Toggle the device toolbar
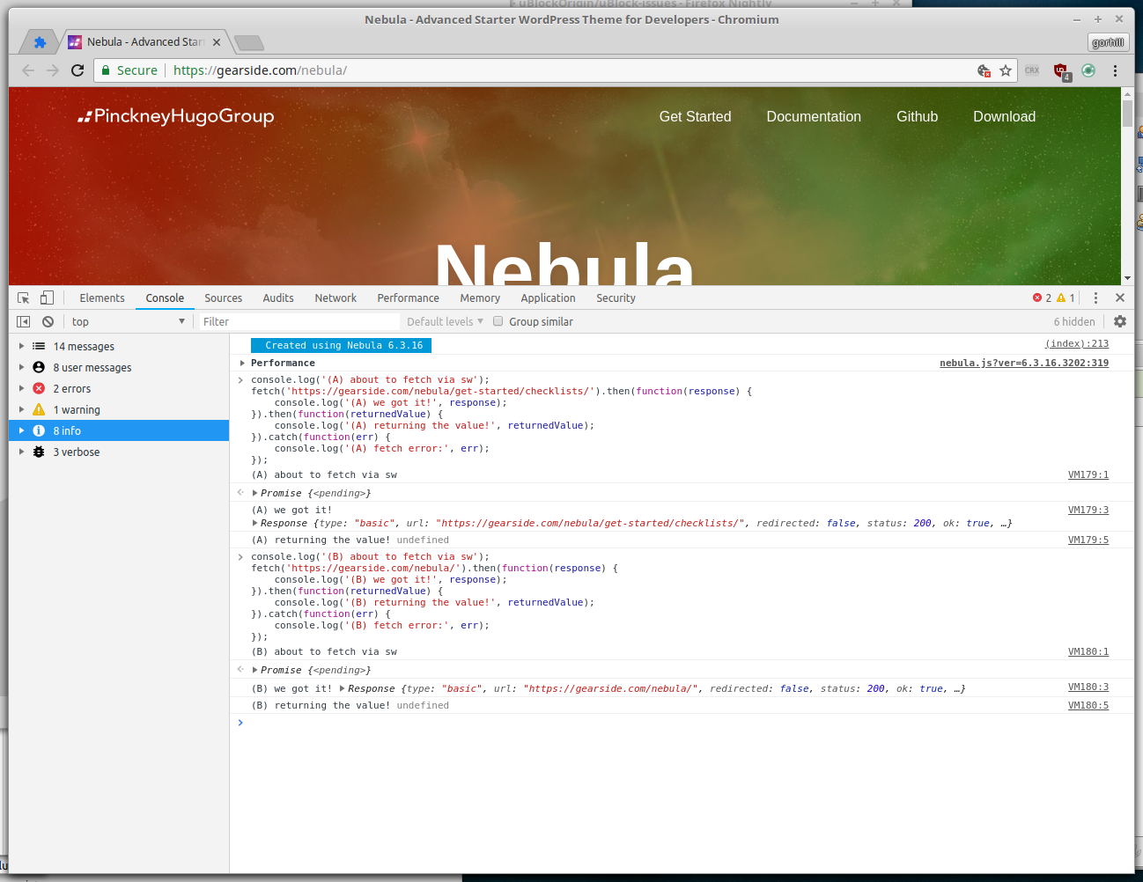 click(x=47, y=298)
